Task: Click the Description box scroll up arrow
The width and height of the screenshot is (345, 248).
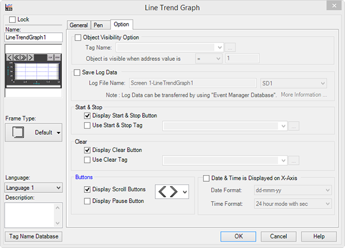Action: [57, 208]
